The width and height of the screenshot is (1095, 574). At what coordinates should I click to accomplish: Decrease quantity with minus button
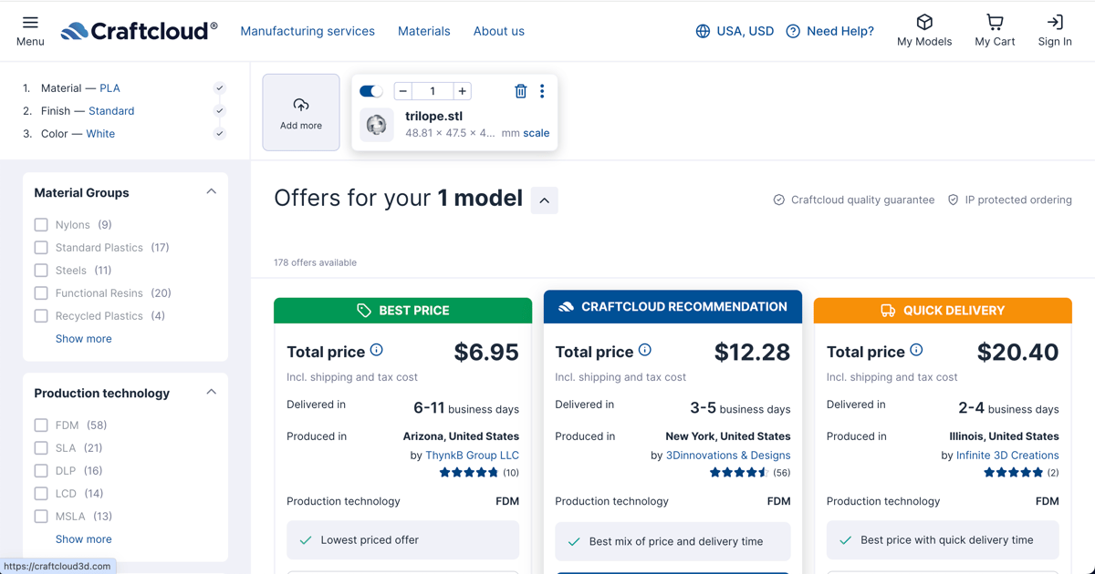pos(403,91)
